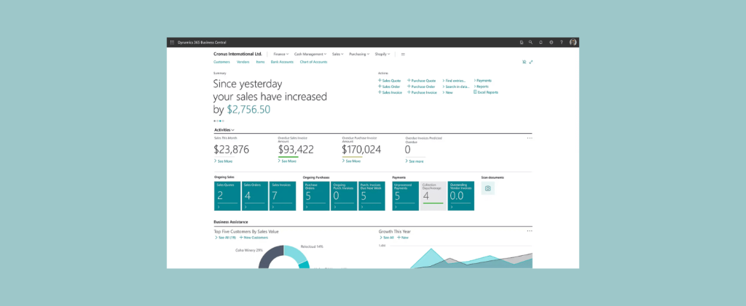Image resolution: width=746 pixels, height=306 pixels.
Task: Click See More under Sales This Month
Action: pos(223,161)
